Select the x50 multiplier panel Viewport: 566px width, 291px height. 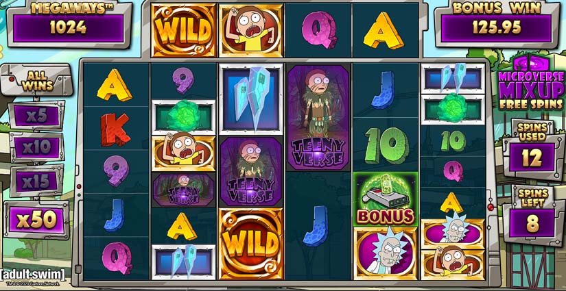coord(37,220)
